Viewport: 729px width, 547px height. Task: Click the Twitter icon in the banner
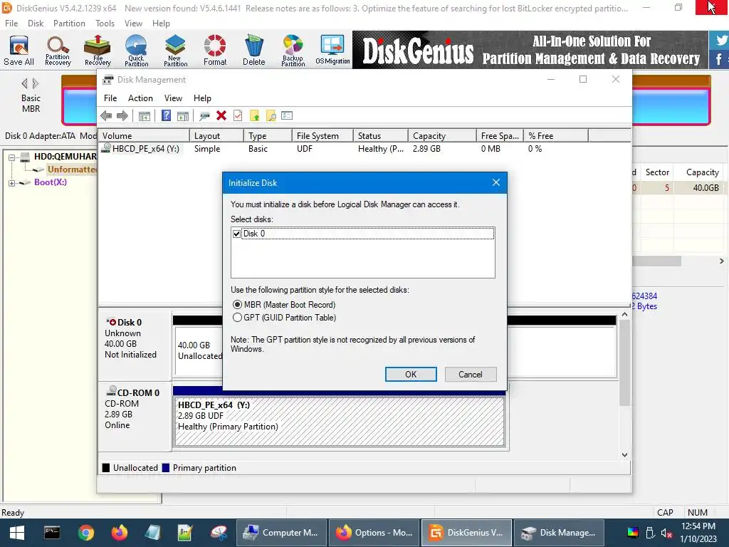click(720, 40)
